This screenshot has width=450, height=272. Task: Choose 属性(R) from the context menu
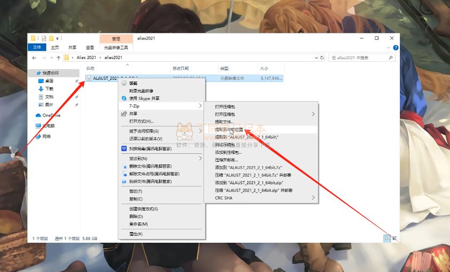136,234
